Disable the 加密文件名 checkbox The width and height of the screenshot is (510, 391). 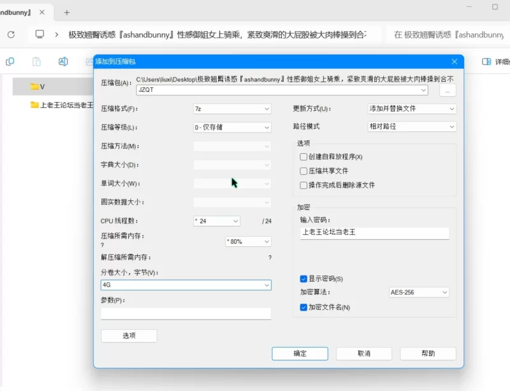(303, 307)
